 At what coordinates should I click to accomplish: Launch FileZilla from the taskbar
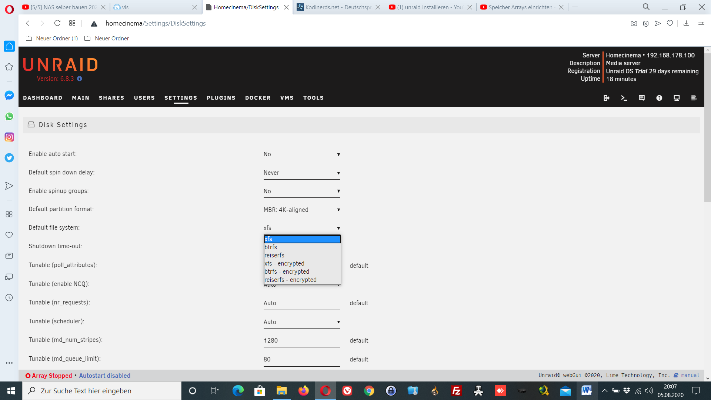457,391
